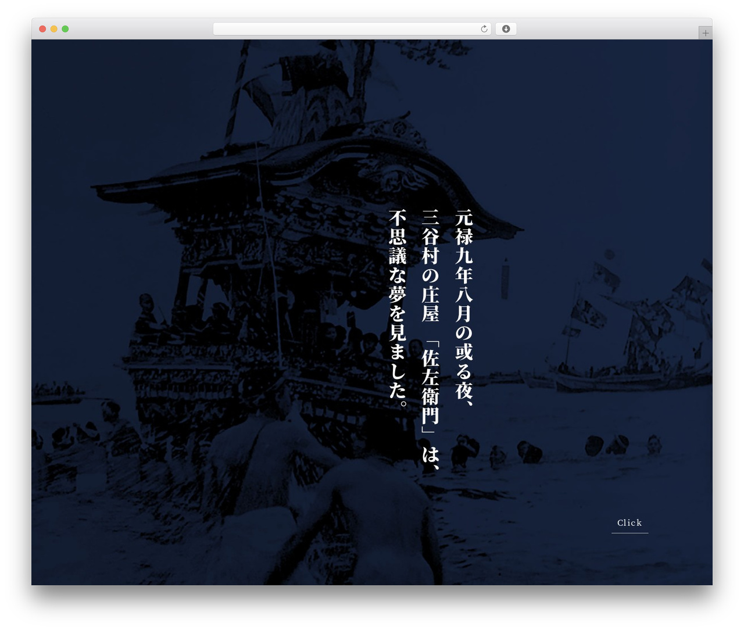The height and width of the screenshot is (630, 744).
Task: Select the vertical line starting with 元禄九年八月
Action: tap(464, 307)
